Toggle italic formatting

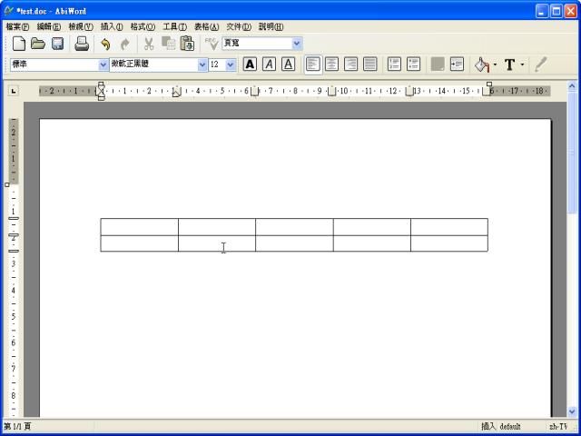coord(269,64)
